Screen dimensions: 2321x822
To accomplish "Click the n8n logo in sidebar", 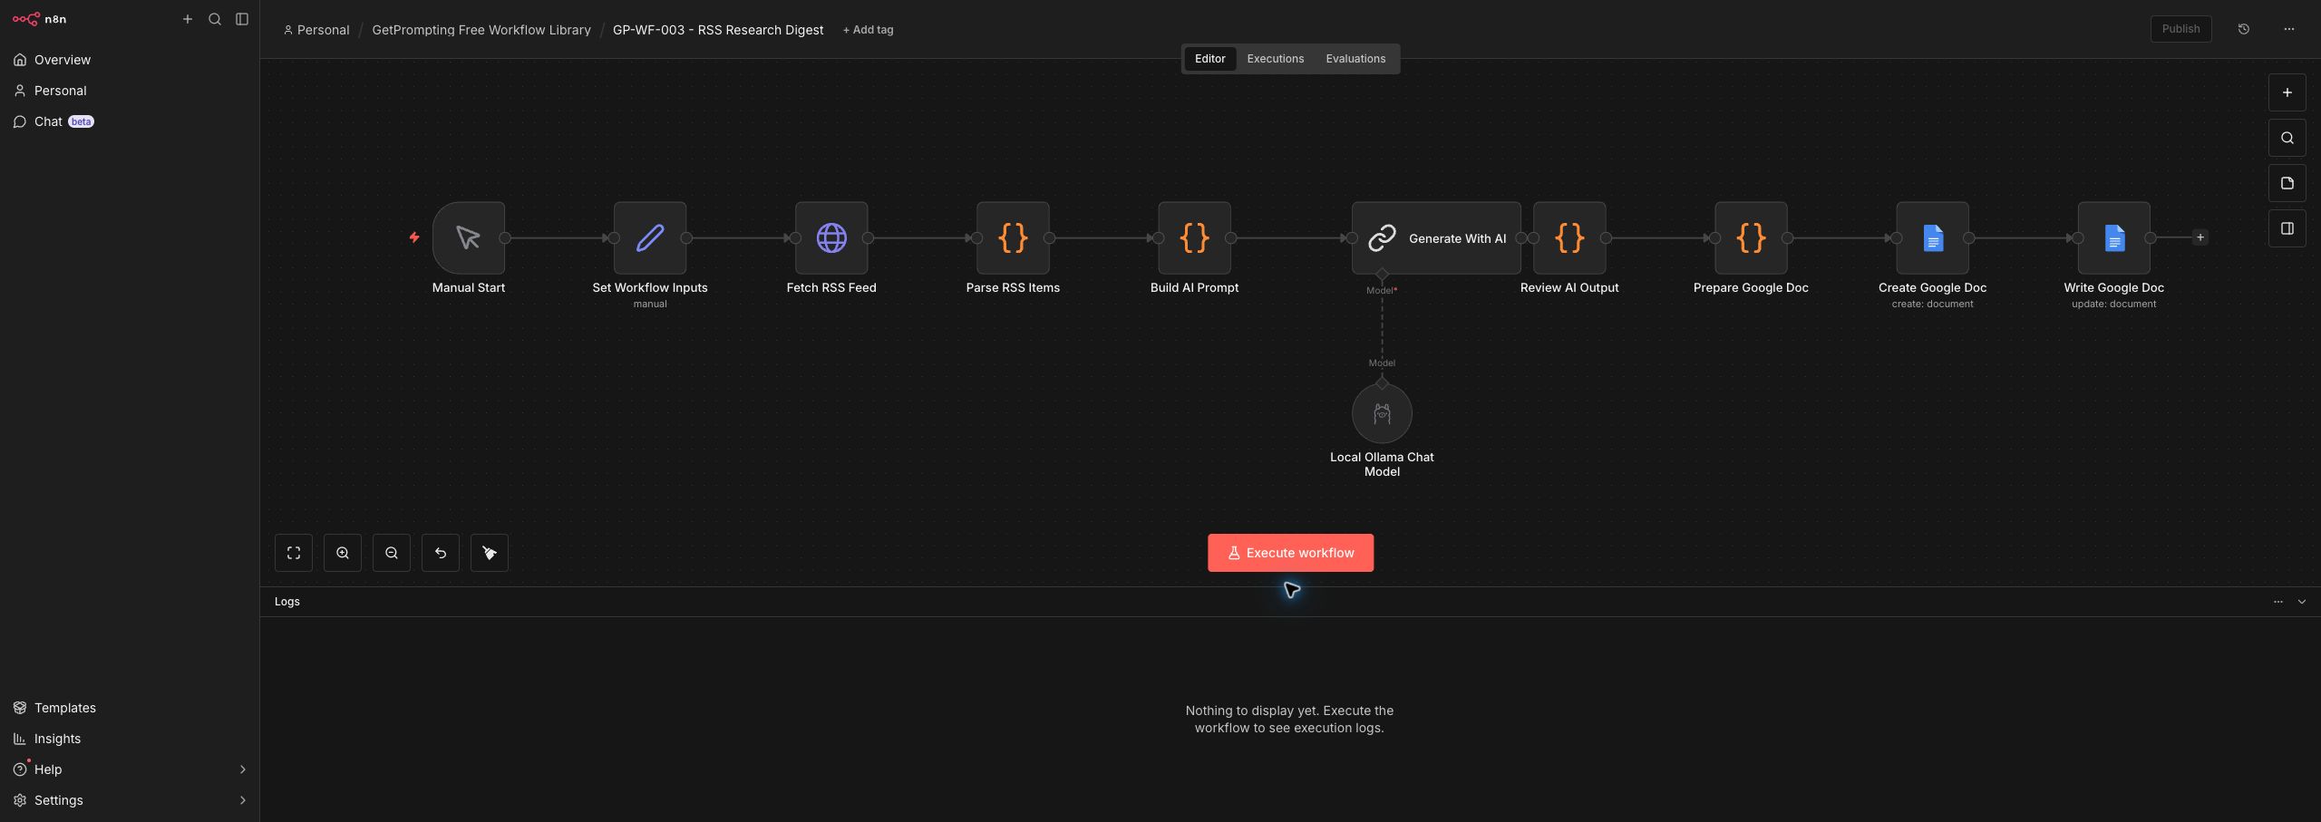I will pos(39,19).
